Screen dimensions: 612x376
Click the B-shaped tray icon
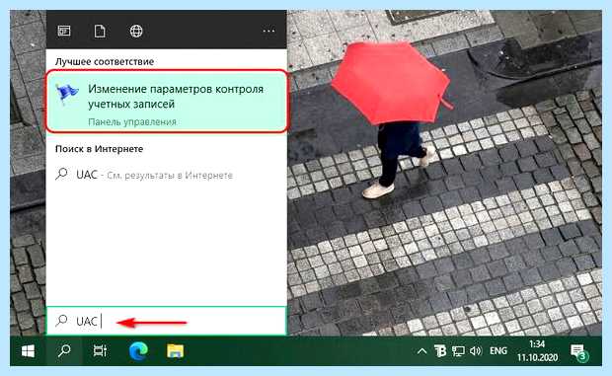tap(440, 351)
